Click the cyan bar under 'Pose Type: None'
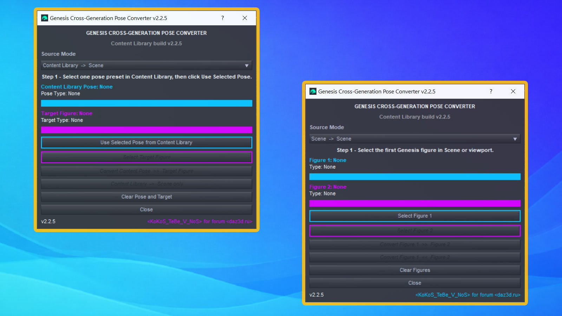Viewport: 562px width, 316px height. click(x=146, y=103)
